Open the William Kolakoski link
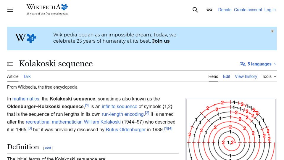 tap(102, 122)
